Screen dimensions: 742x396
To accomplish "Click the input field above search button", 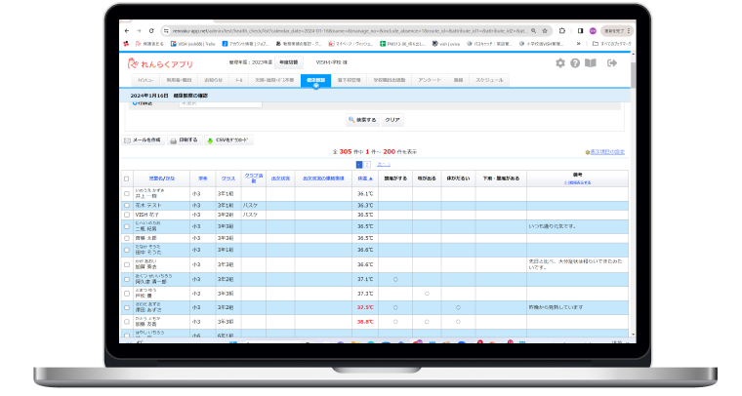I will [221, 103].
